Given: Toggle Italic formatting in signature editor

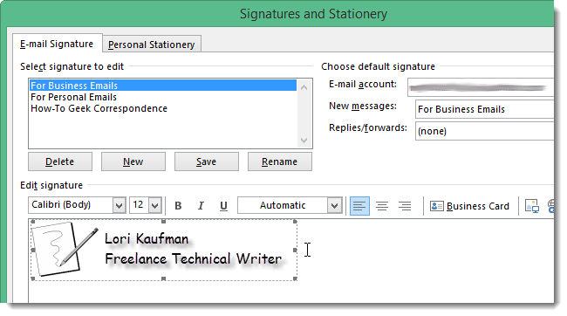Looking at the screenshot, I should coord(201,206).
